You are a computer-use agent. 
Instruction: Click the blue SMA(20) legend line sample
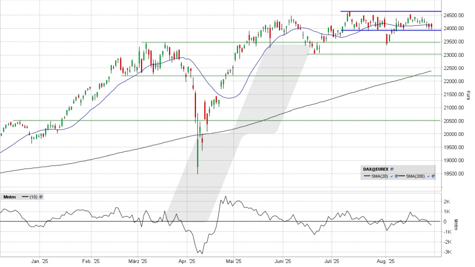click(x=367, y=176)
